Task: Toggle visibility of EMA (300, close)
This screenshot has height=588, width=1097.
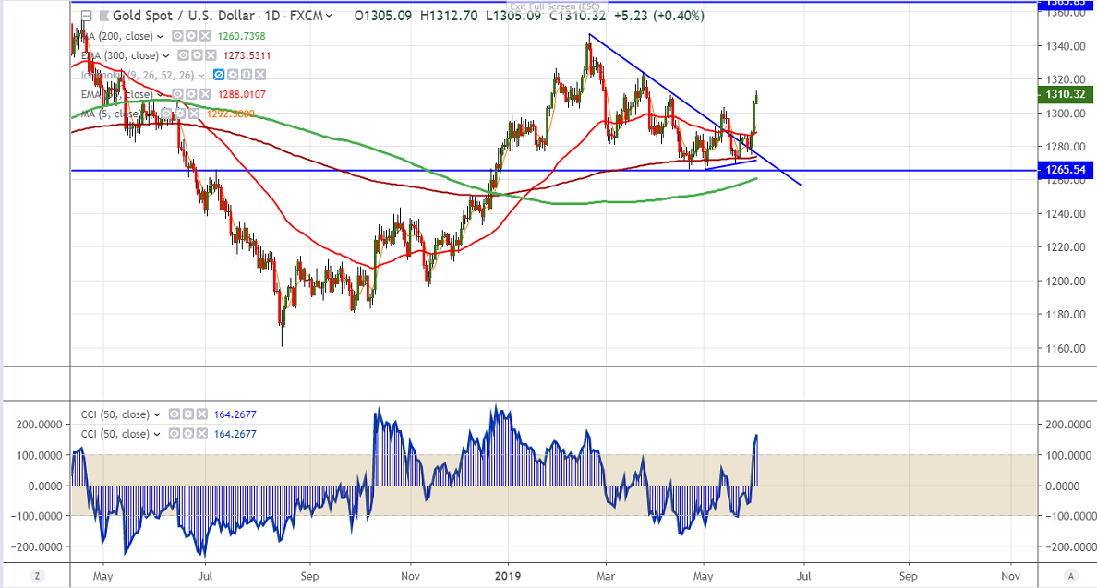Action: pos(183,55)
